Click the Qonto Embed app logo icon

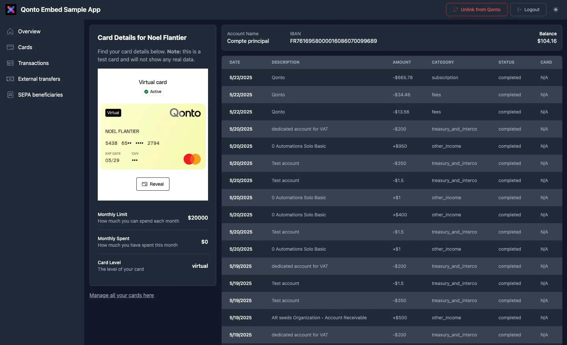pos(11,10)
